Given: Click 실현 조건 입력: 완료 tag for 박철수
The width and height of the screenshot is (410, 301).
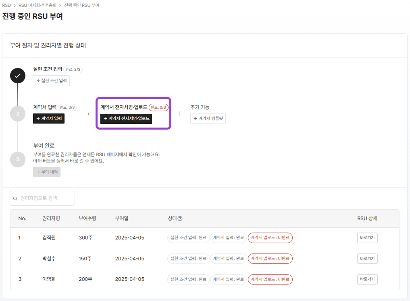Looking at the screenshot, I should [188, 258].
